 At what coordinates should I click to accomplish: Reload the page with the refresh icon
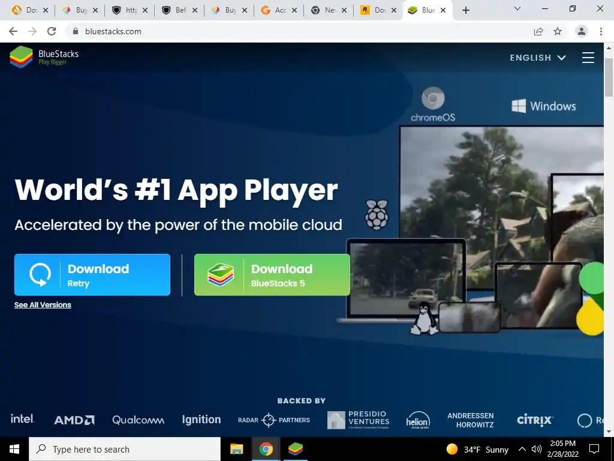52,31
